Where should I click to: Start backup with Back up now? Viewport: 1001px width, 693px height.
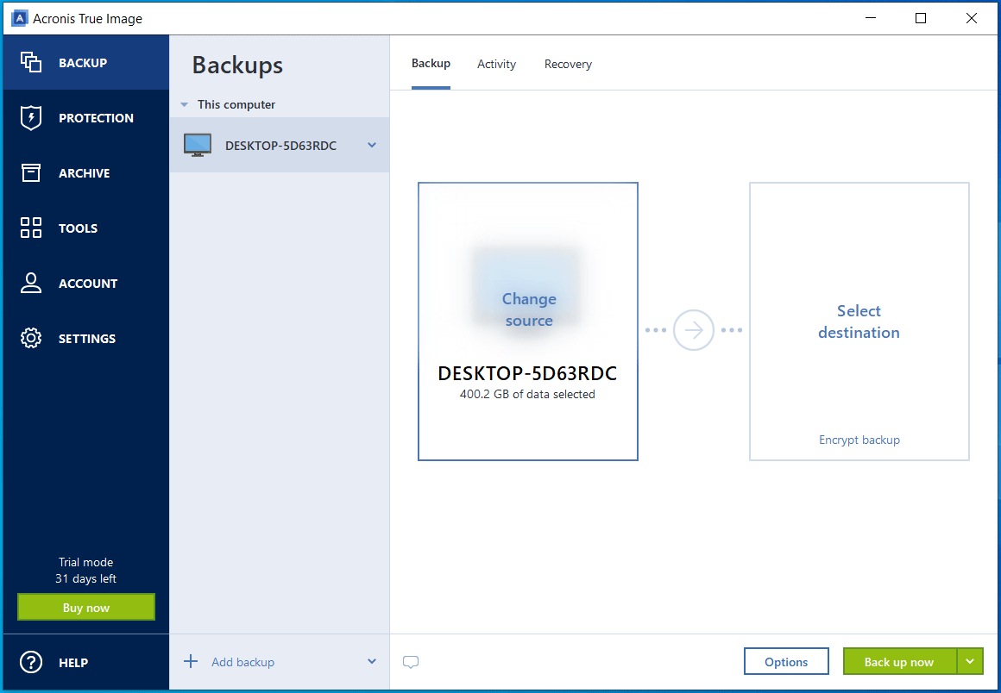(x=899, y=662)
